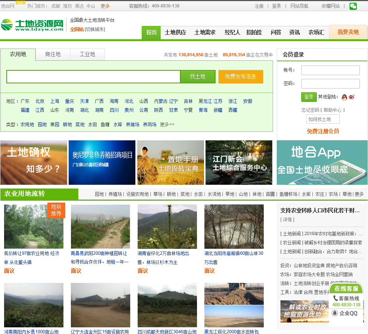Click the orange 地块推荐 badge
Image resolution: width=368 pixels, height=334 pixels.
point(56,210)
